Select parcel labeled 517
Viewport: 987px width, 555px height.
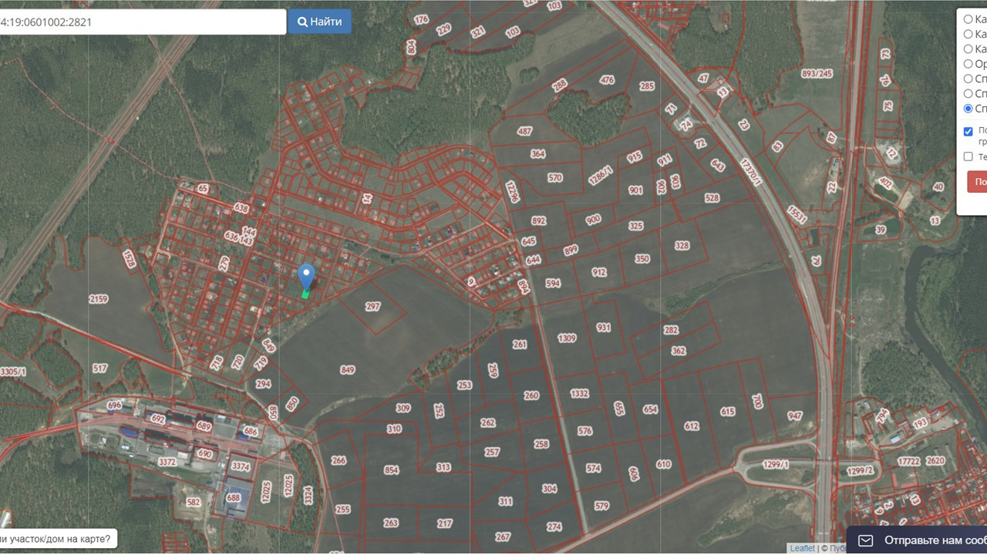(x=100, y=368)
